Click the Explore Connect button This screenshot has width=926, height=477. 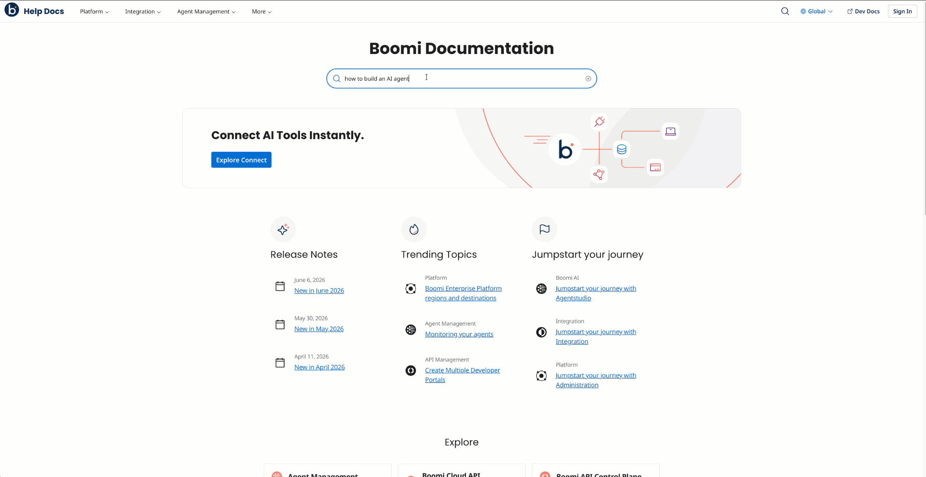click(241, 160)
